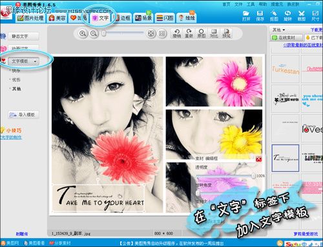The width and height of the screenshot is (323, 247).
Task: Click the 提意见 feedback menu item
Action: pyautogui.click(x=277, y=5)
